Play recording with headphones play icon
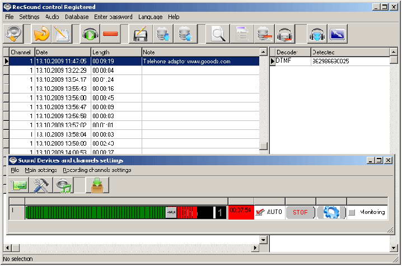 (90, 34)
